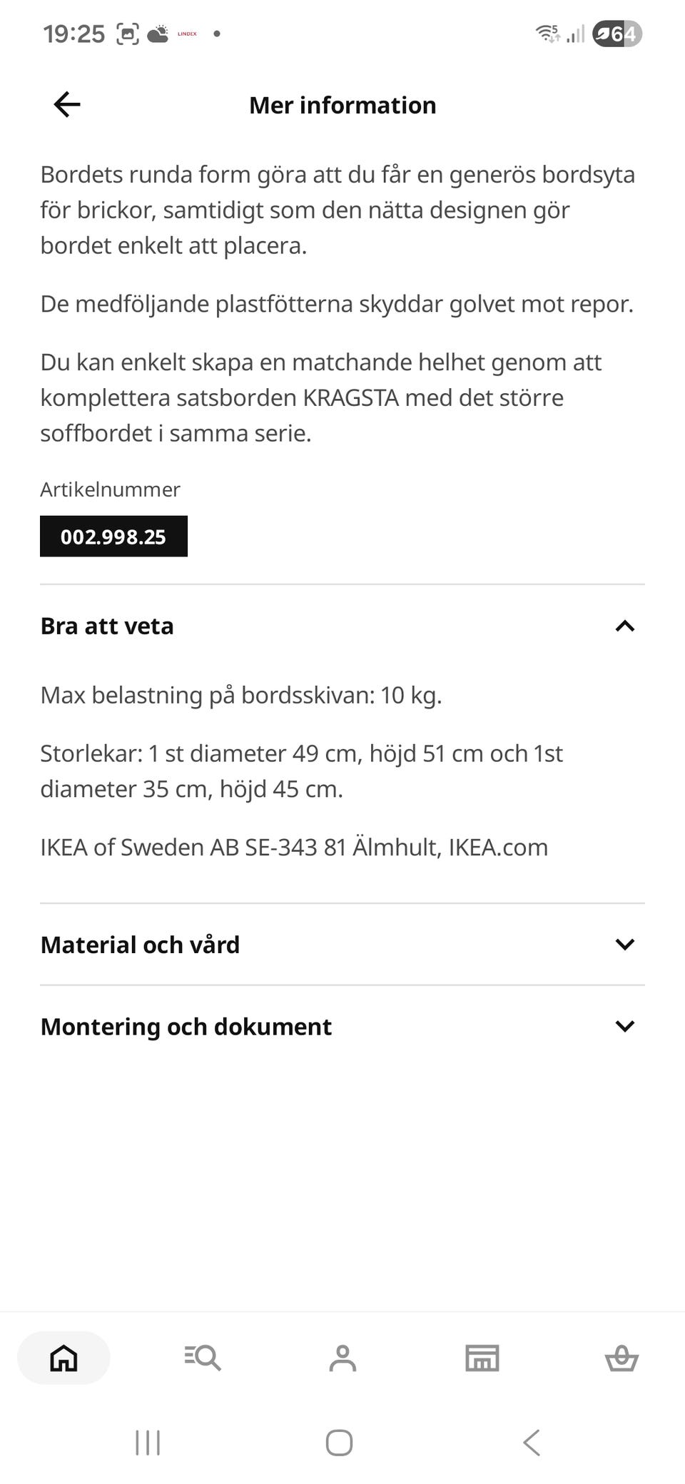Tap the Bra att veta heading
The image size is (685, 1484).
(107, 626)
